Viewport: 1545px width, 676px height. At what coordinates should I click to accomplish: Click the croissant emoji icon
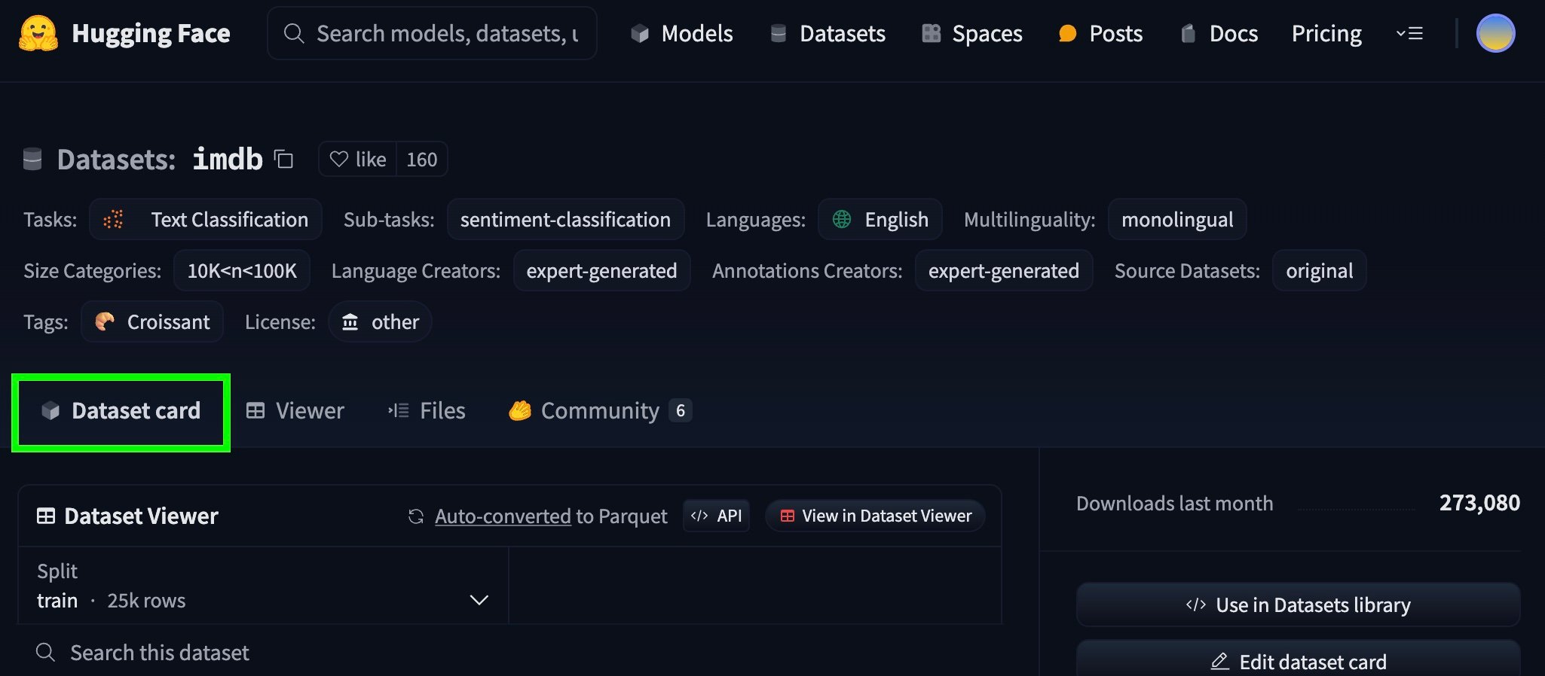pyautogui.click(x=105, y=321)
